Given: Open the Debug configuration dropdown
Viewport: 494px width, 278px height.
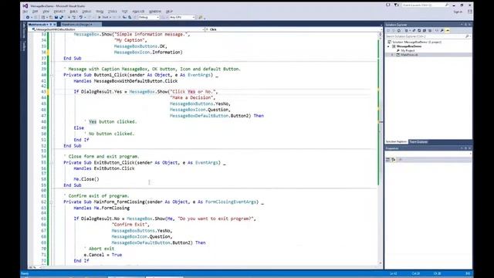Looking at the screenshot, I should tap(149, 17).
